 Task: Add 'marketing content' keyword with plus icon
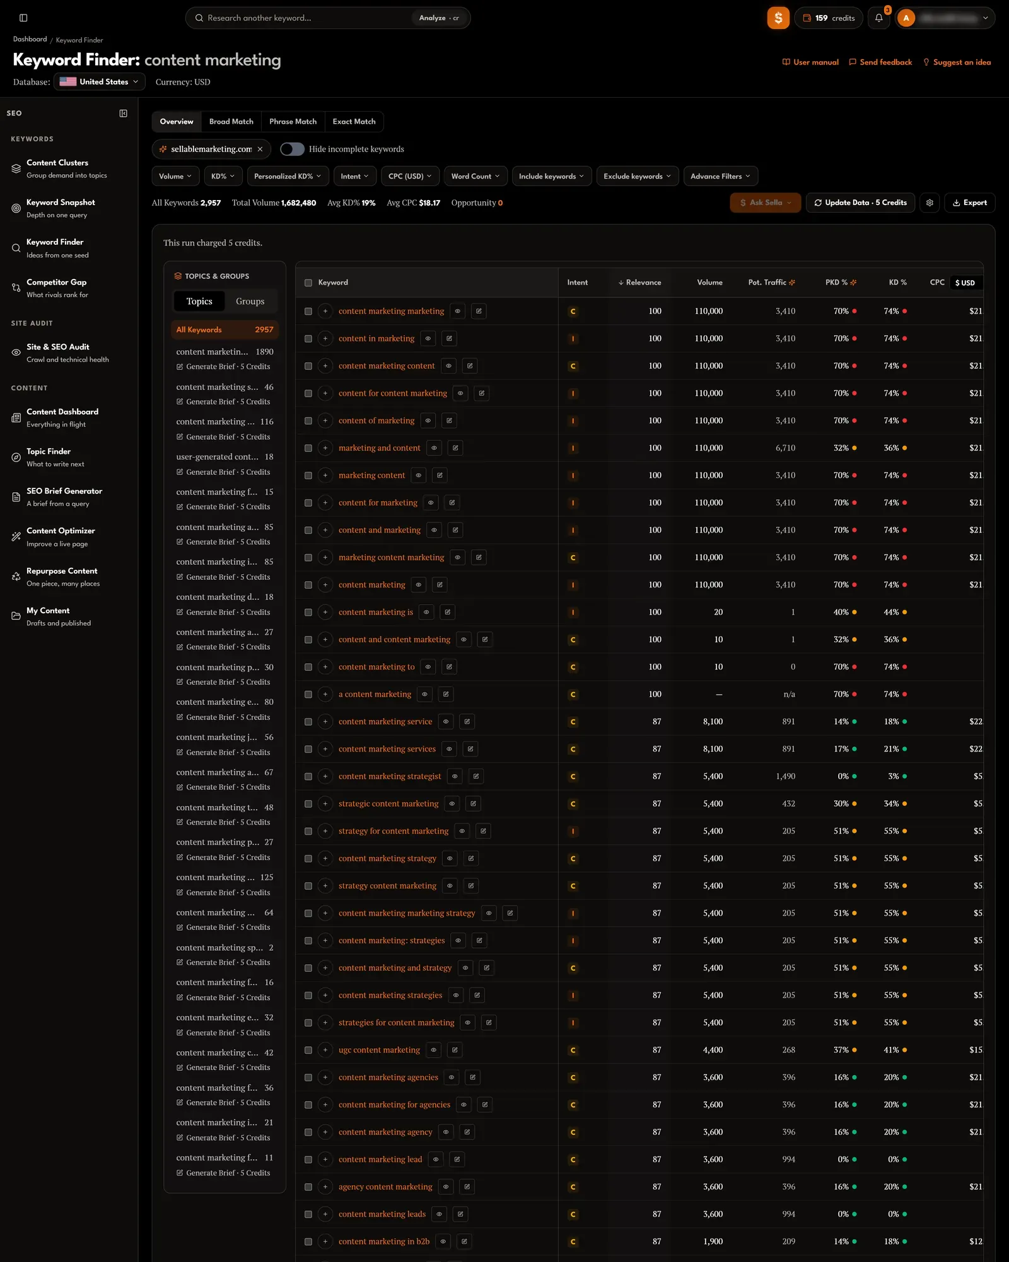click(x=325, y=476)
